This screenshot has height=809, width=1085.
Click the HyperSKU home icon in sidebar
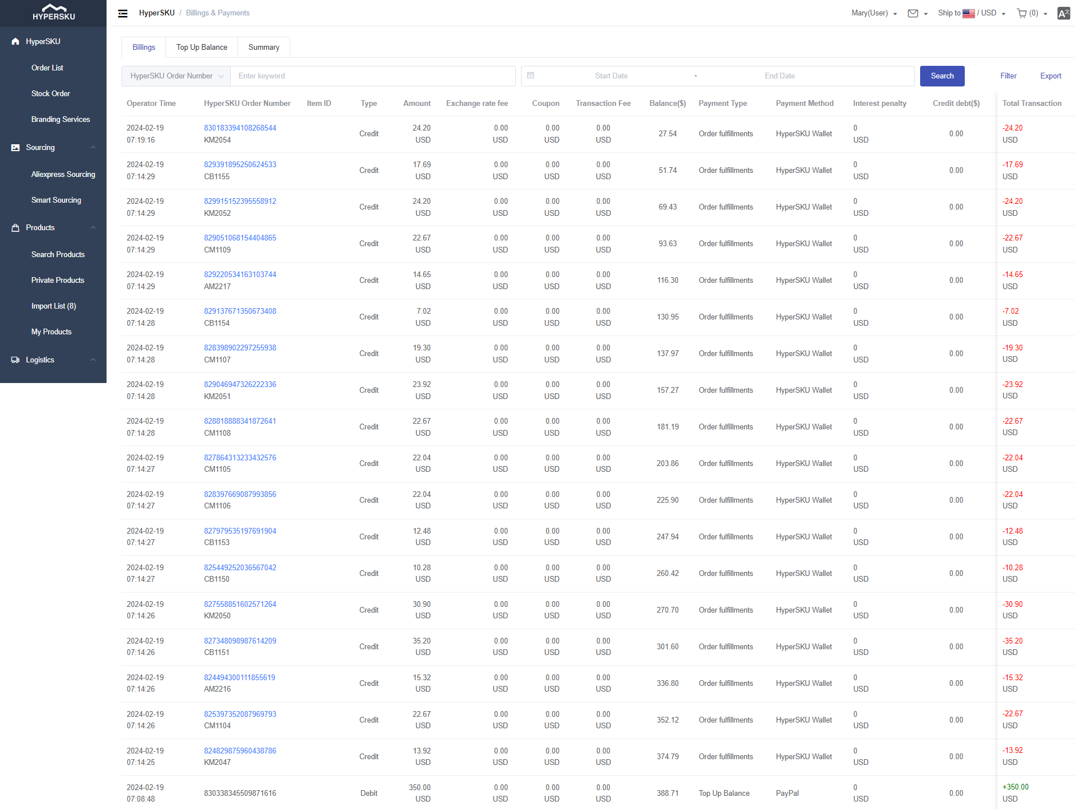tap(15, 41)
